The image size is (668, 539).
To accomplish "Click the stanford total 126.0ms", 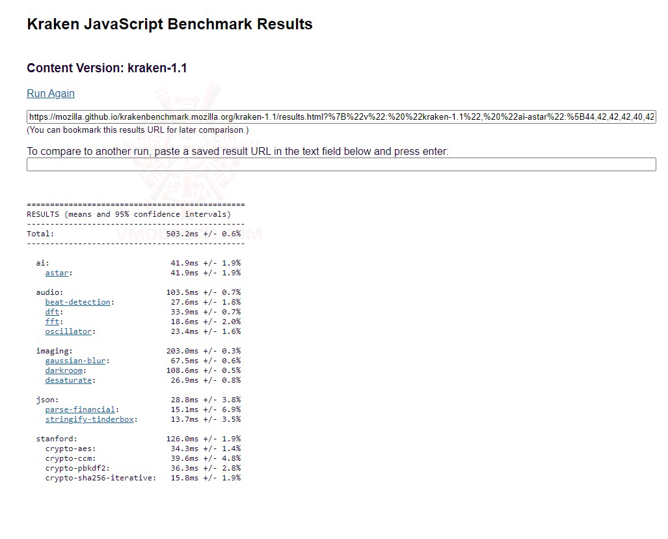I will (x=182, y=439).
